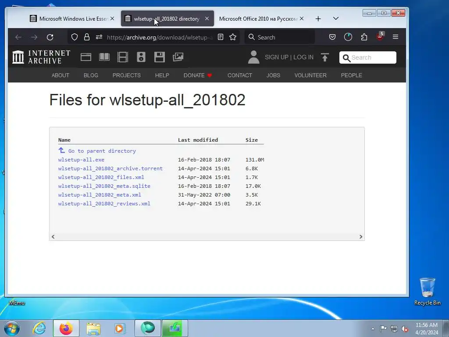This screenshot has height=337, width=449.
Task: Click the SIGN UP link
Action: [276, 57]
